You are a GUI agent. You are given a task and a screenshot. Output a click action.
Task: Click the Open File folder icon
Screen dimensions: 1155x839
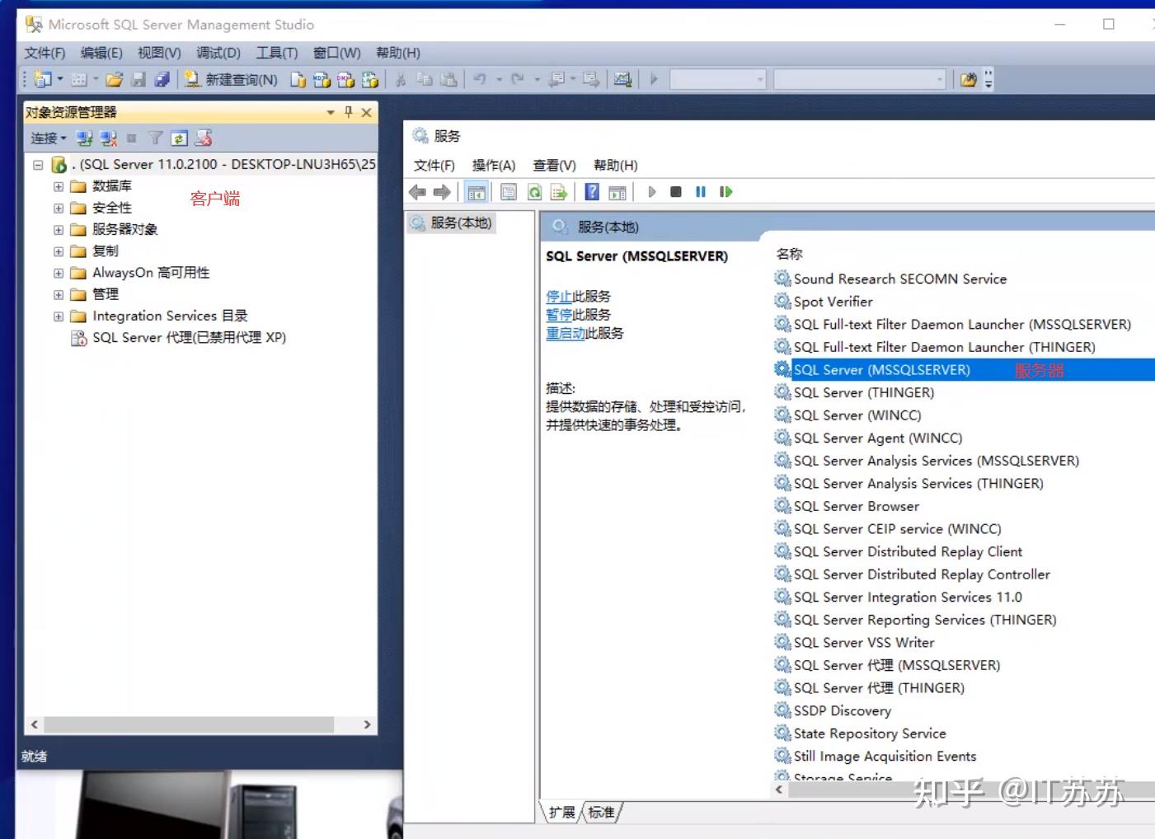tap(114, 79)
